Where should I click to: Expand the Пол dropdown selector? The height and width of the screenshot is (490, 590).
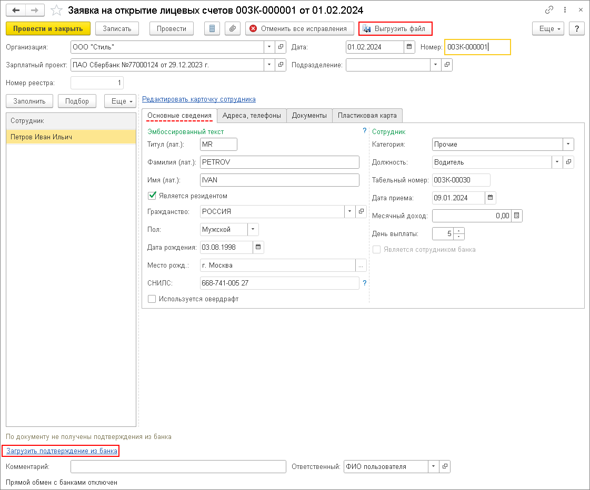pyautogui.click(x=253, y=229)
